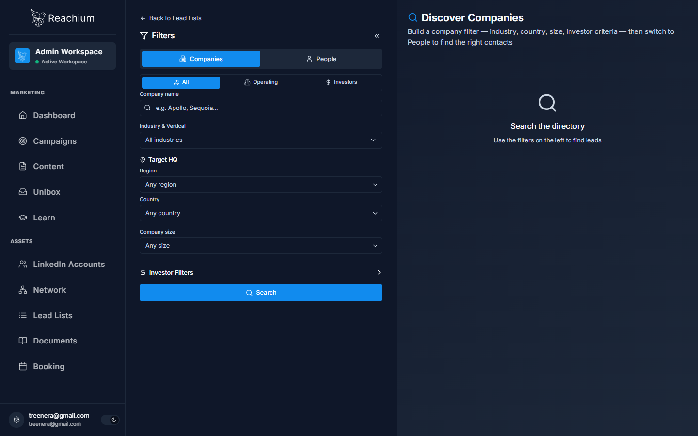Screen dimensions: 698x436
Task: Click magnifier icon in Company name field
Action: point(147,108)
